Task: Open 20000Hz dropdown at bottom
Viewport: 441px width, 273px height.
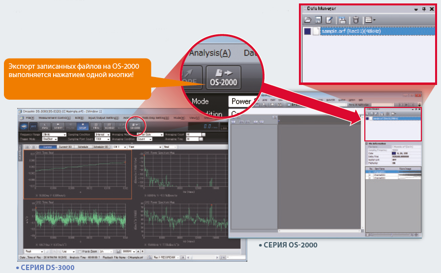Action: [x=129, y=251]
